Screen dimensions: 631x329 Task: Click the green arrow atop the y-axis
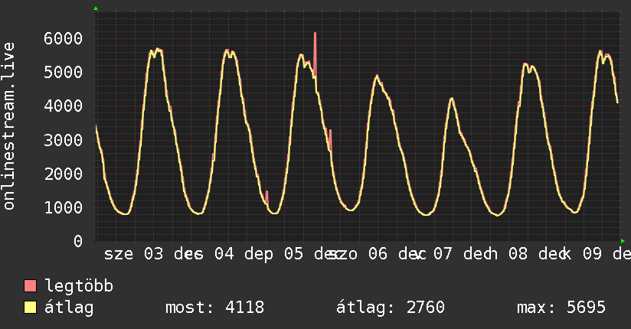pos(96,8)
